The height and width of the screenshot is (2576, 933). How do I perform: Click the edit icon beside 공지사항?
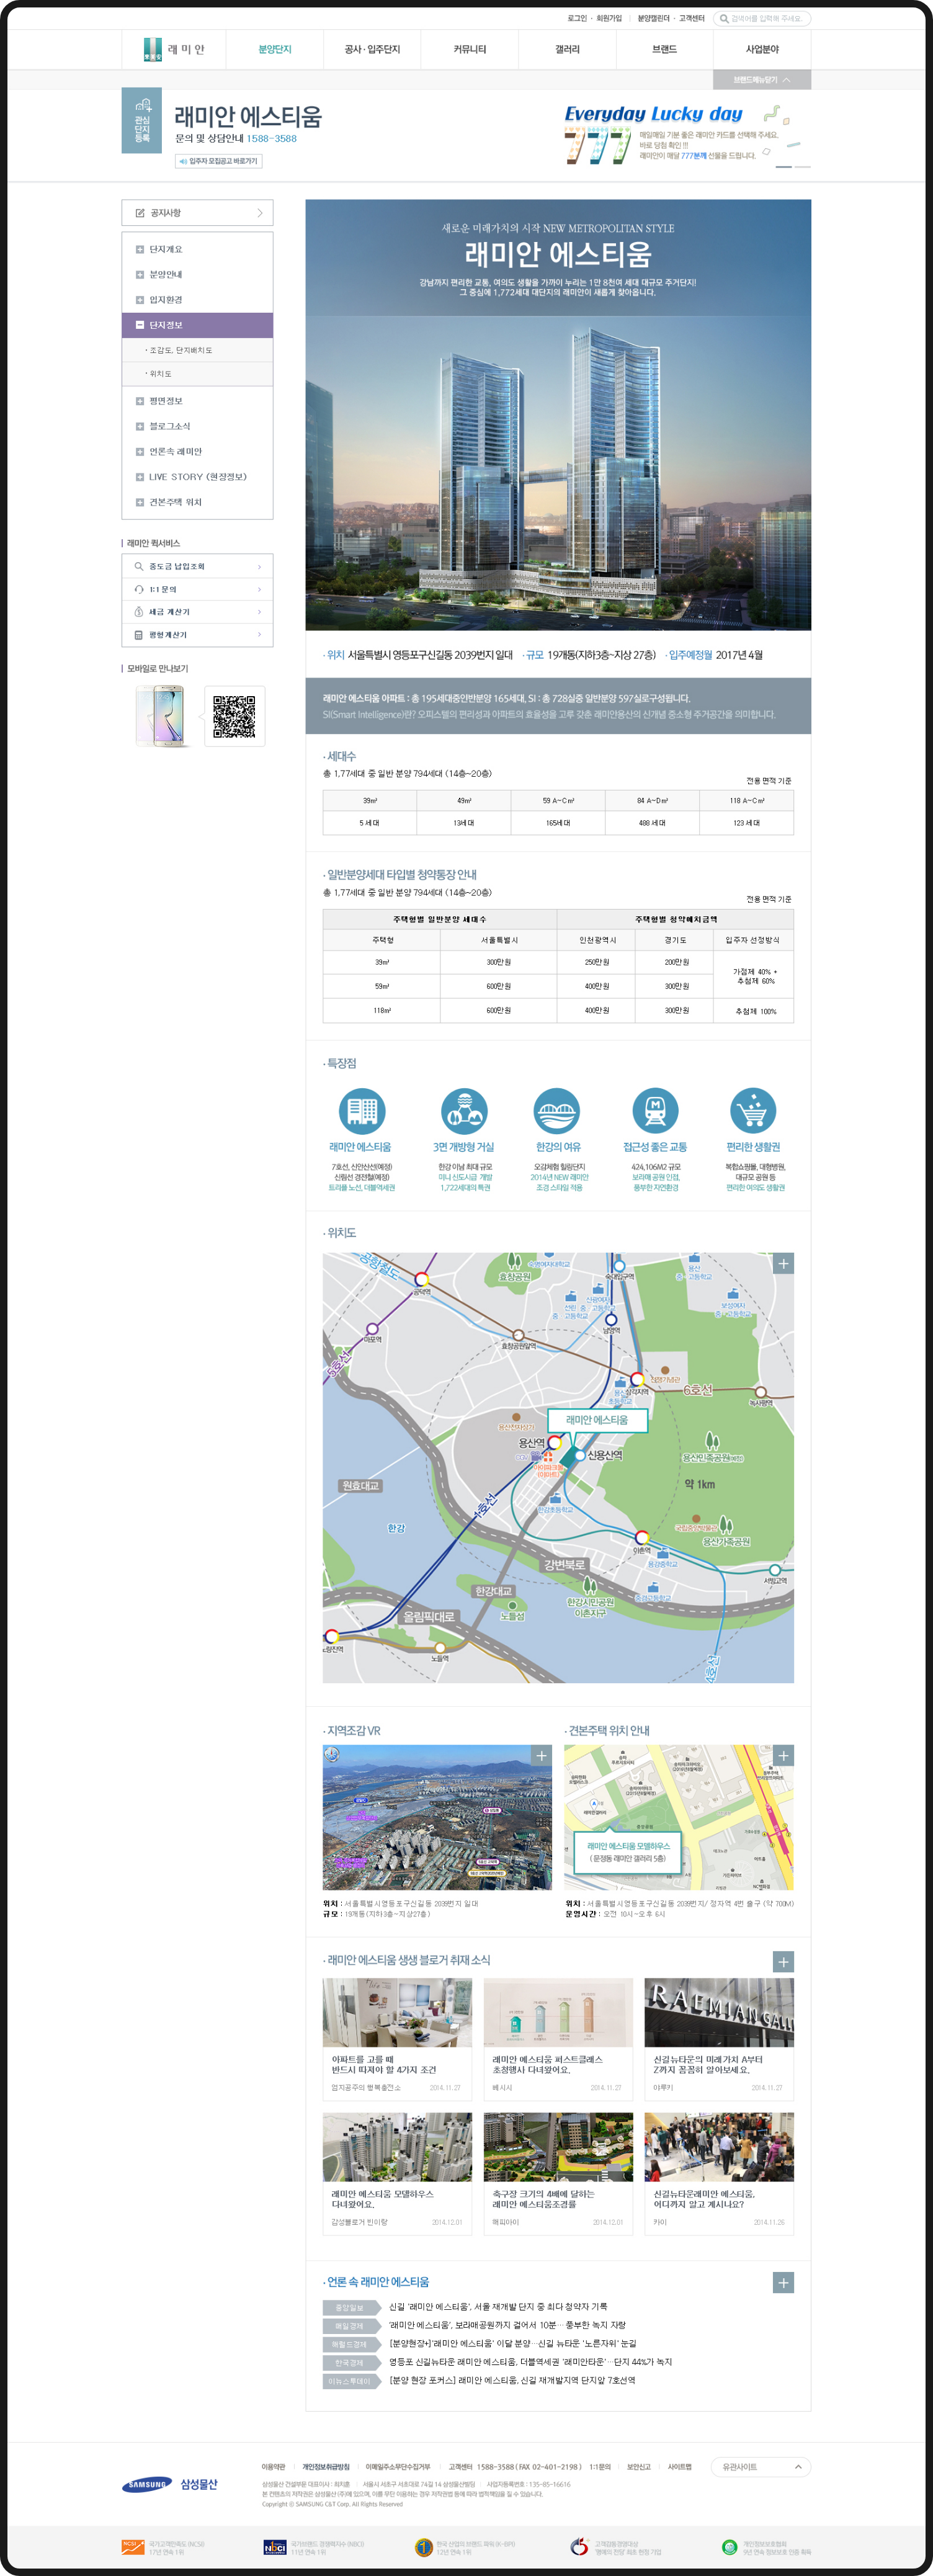tap(140, 213)
